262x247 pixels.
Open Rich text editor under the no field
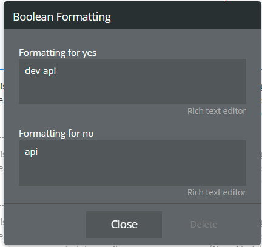coord(217,192)
